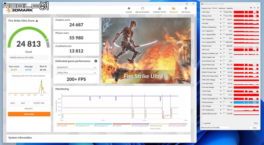Screen dimensions: 264x145
Task: Go to the STRESS TESTS menu label
Action: pos(159,12)
